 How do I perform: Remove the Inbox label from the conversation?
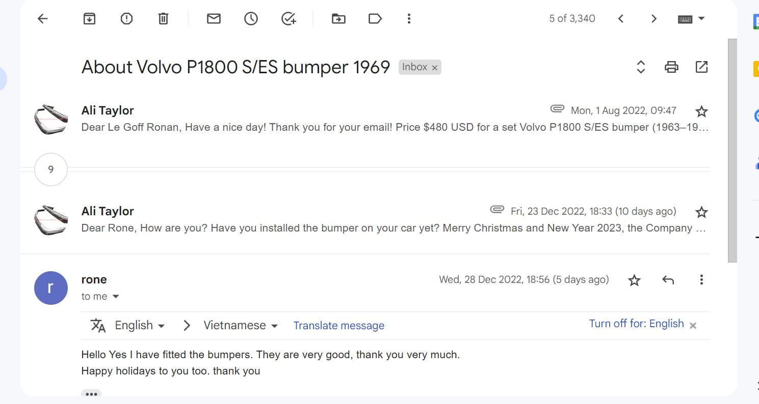coord(435,68)
